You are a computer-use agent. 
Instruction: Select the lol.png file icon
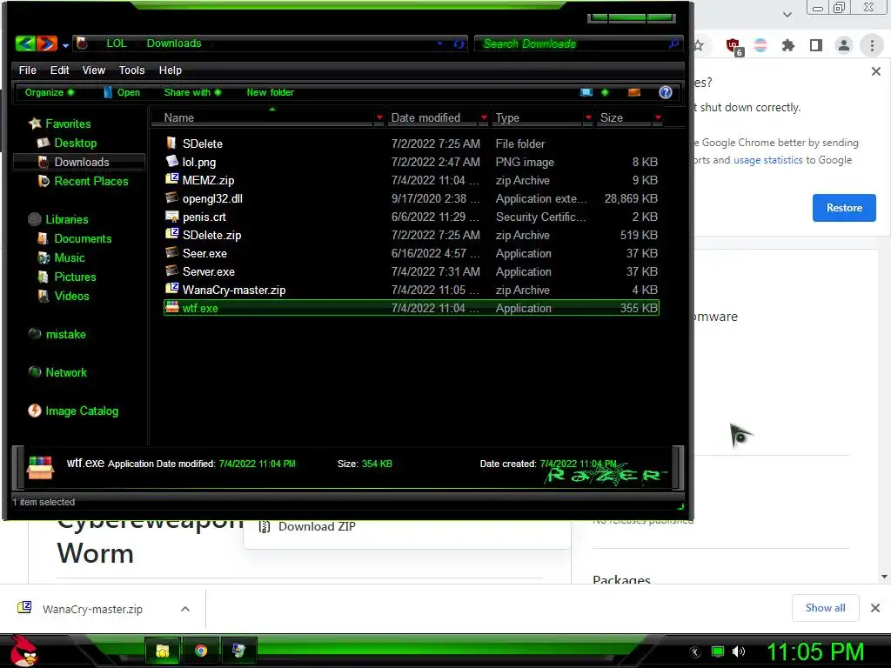[x=171, y=161]
